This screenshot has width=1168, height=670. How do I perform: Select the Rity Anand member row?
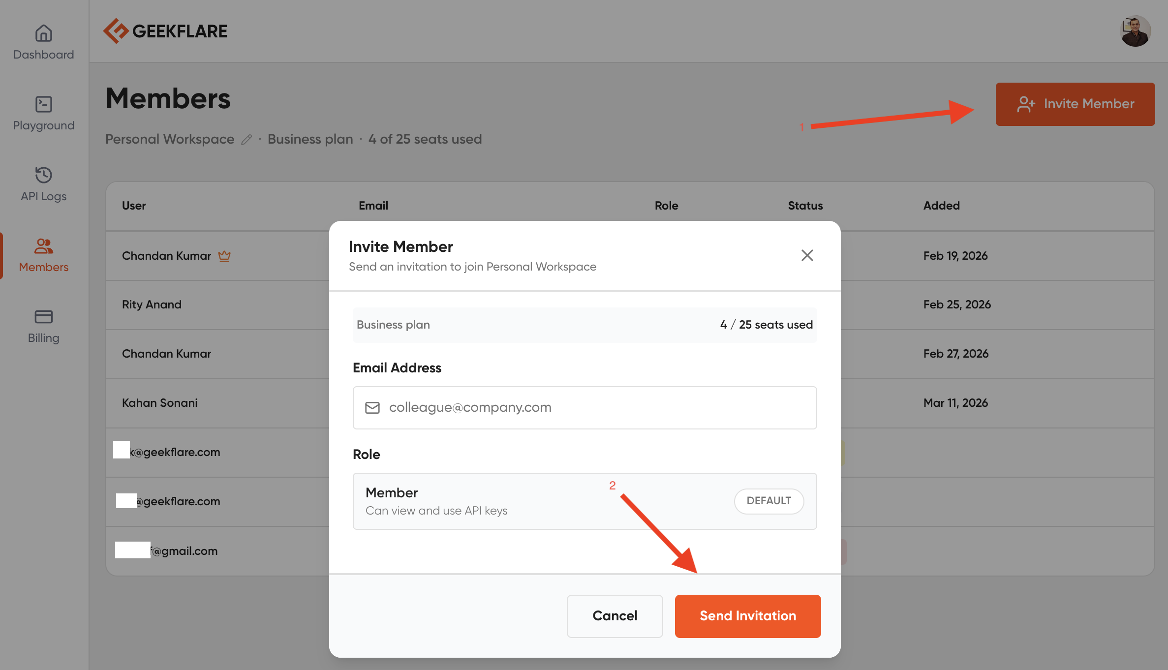(x=152, y=305)
